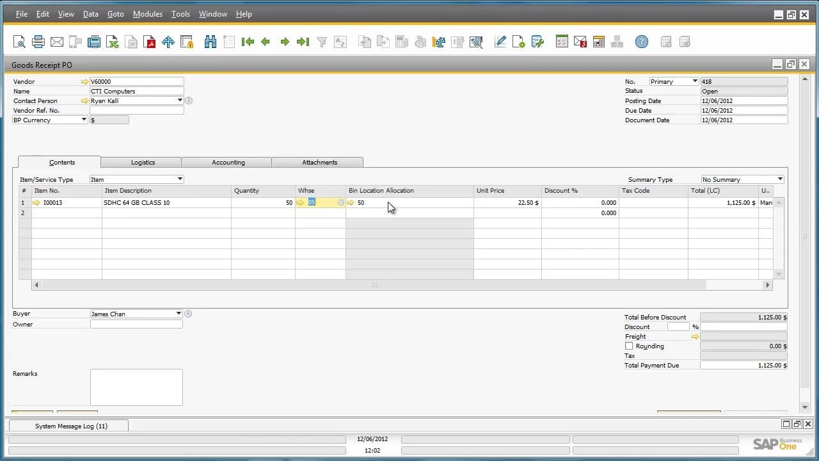Export the document to Excel
This screenshot has width=819, height=461.
pos(113,42)
